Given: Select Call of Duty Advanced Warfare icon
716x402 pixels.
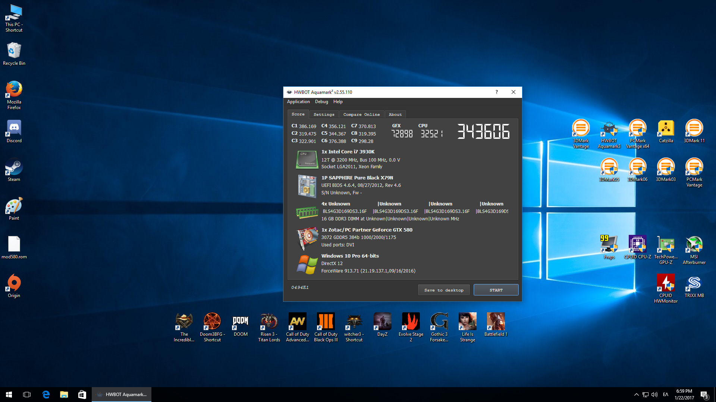Looking at the screenshot, I should [x=297, y=327].
